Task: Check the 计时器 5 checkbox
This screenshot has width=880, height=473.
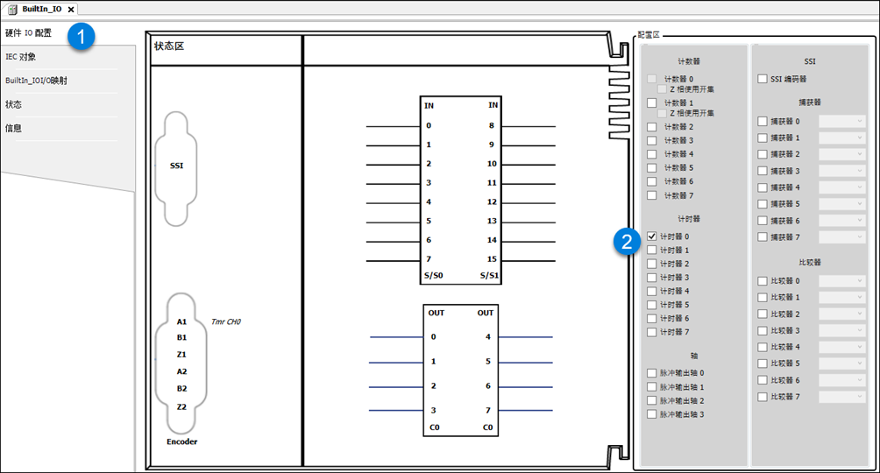Action: pos(651,305)
